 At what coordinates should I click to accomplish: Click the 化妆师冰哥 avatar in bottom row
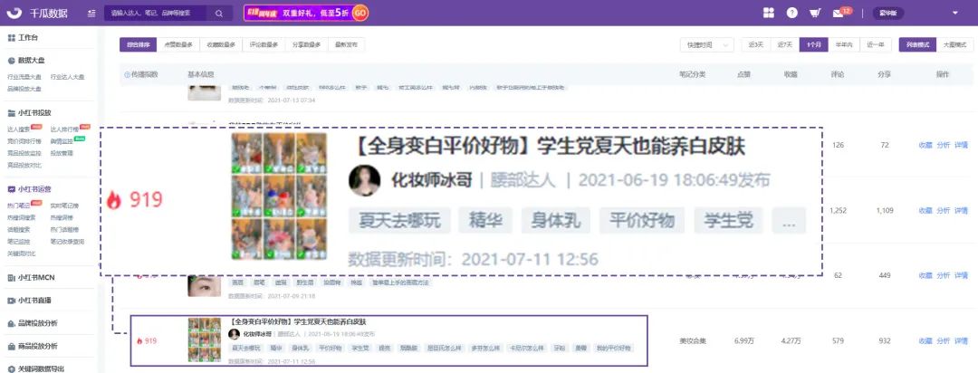(234, 334)
